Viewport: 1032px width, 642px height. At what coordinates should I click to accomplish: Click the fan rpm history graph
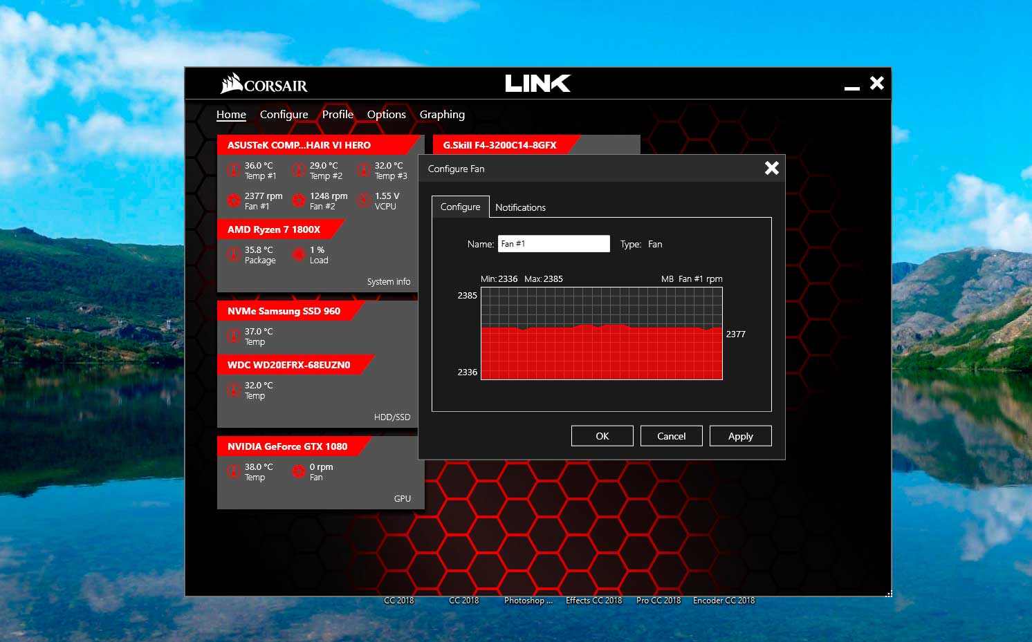coord(602,334)
